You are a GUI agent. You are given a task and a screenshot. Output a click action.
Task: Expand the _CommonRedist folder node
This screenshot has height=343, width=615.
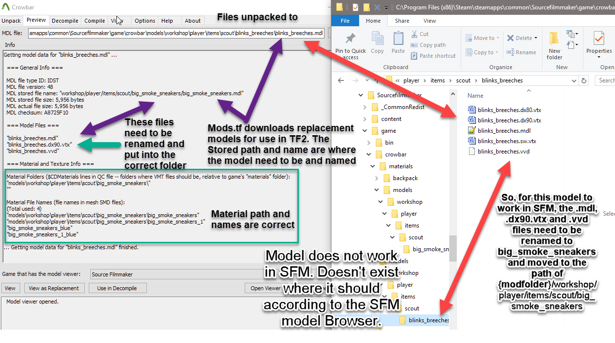click(364, 107)
